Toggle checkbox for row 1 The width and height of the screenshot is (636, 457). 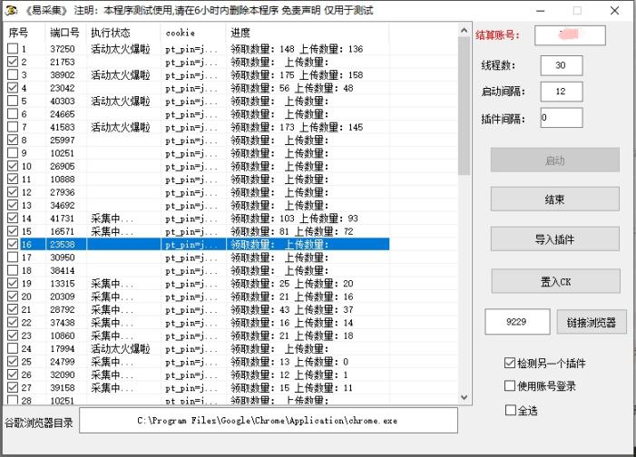click(13, 49)
